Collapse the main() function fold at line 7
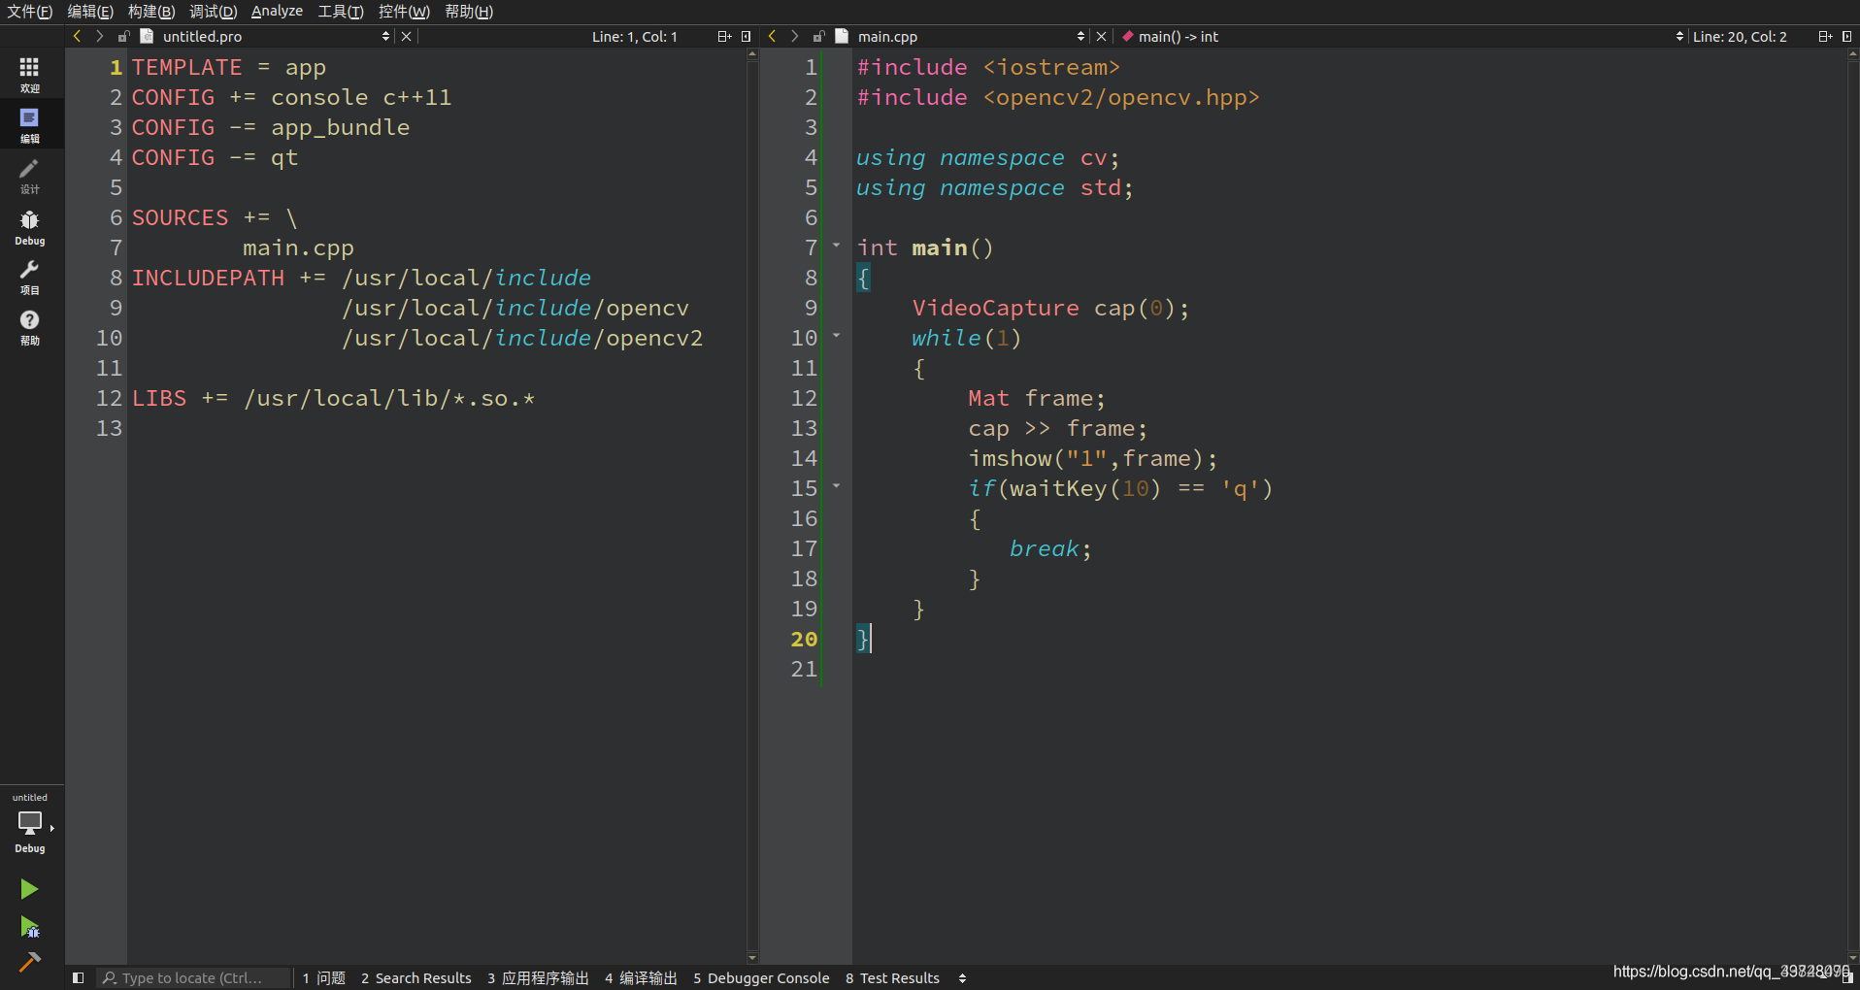The height and width of the screenshot is (990, 1860). click(x=836, y=246)
